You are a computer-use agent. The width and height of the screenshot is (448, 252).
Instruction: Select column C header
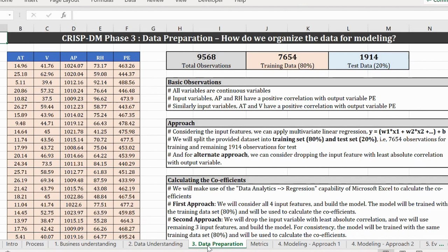click(x=47, y=29)
